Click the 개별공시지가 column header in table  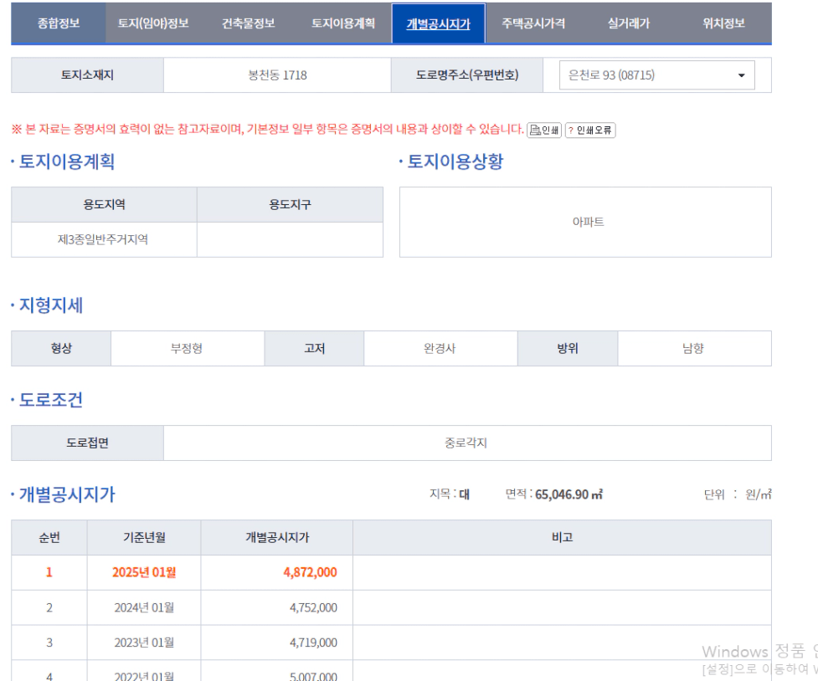point(276,538)
